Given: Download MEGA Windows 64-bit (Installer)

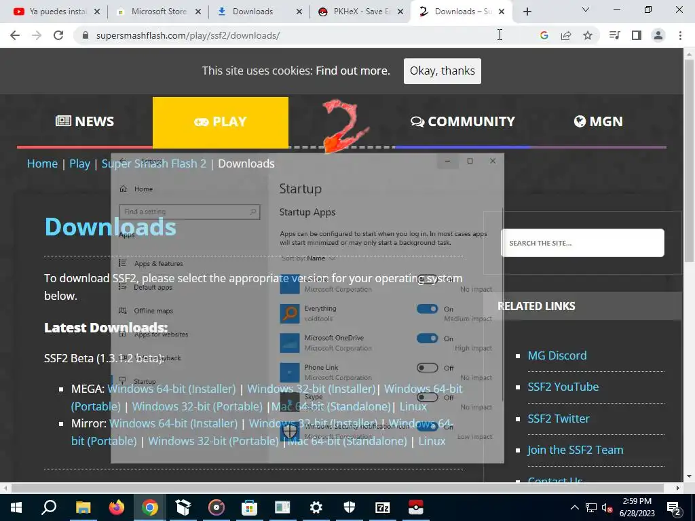Looking at the screenshot, I should pyautogui.click(x=172, y=389).
